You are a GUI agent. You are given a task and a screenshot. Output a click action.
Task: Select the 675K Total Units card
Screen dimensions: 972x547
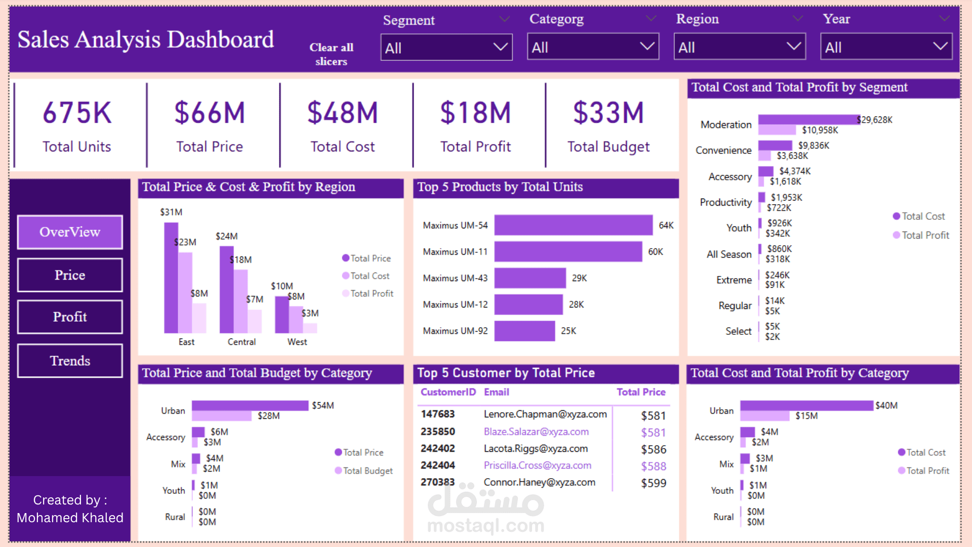(77, 125)
